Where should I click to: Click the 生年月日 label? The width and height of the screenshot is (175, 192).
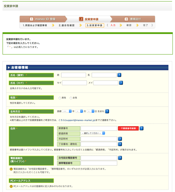click(x=31, y=112)
